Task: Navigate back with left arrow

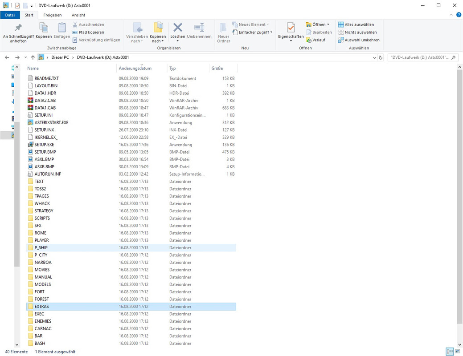Action: [x=7, y=57]
